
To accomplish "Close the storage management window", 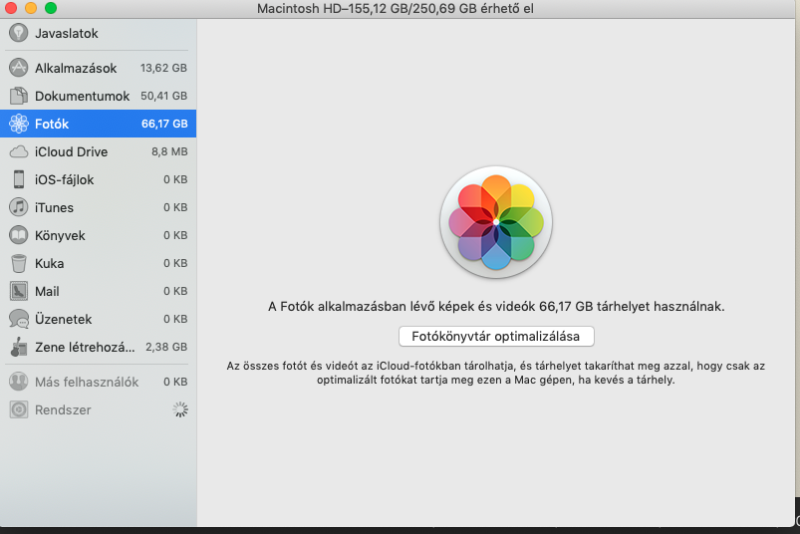I will click(11, 8).
